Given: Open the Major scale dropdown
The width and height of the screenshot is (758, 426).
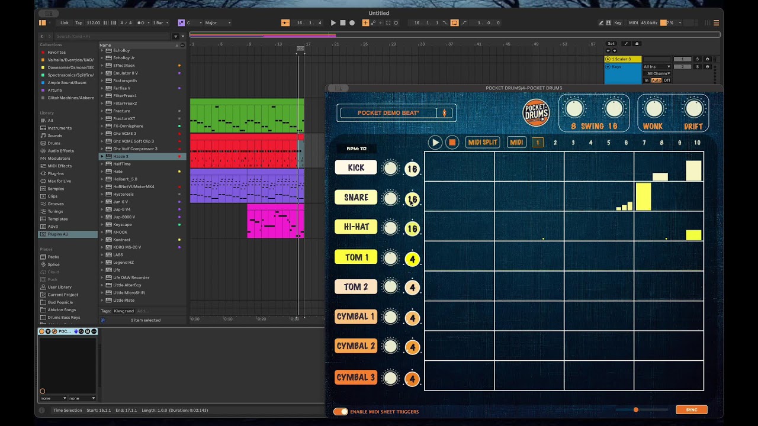Looking at the screenshot, I should coord(217,22).
